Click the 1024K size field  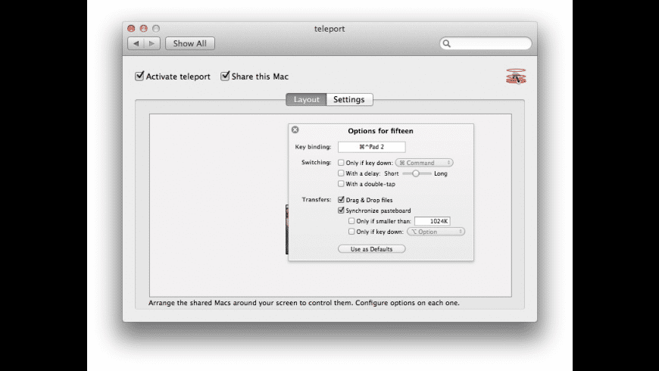(432, 221)
